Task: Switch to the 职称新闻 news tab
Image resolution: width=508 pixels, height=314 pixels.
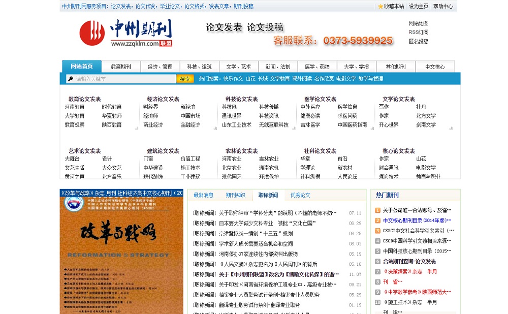Action: click(x=268, y=195)
